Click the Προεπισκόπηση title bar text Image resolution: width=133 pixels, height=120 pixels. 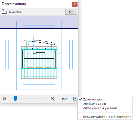pyautogui.click(x=14, y=4)
